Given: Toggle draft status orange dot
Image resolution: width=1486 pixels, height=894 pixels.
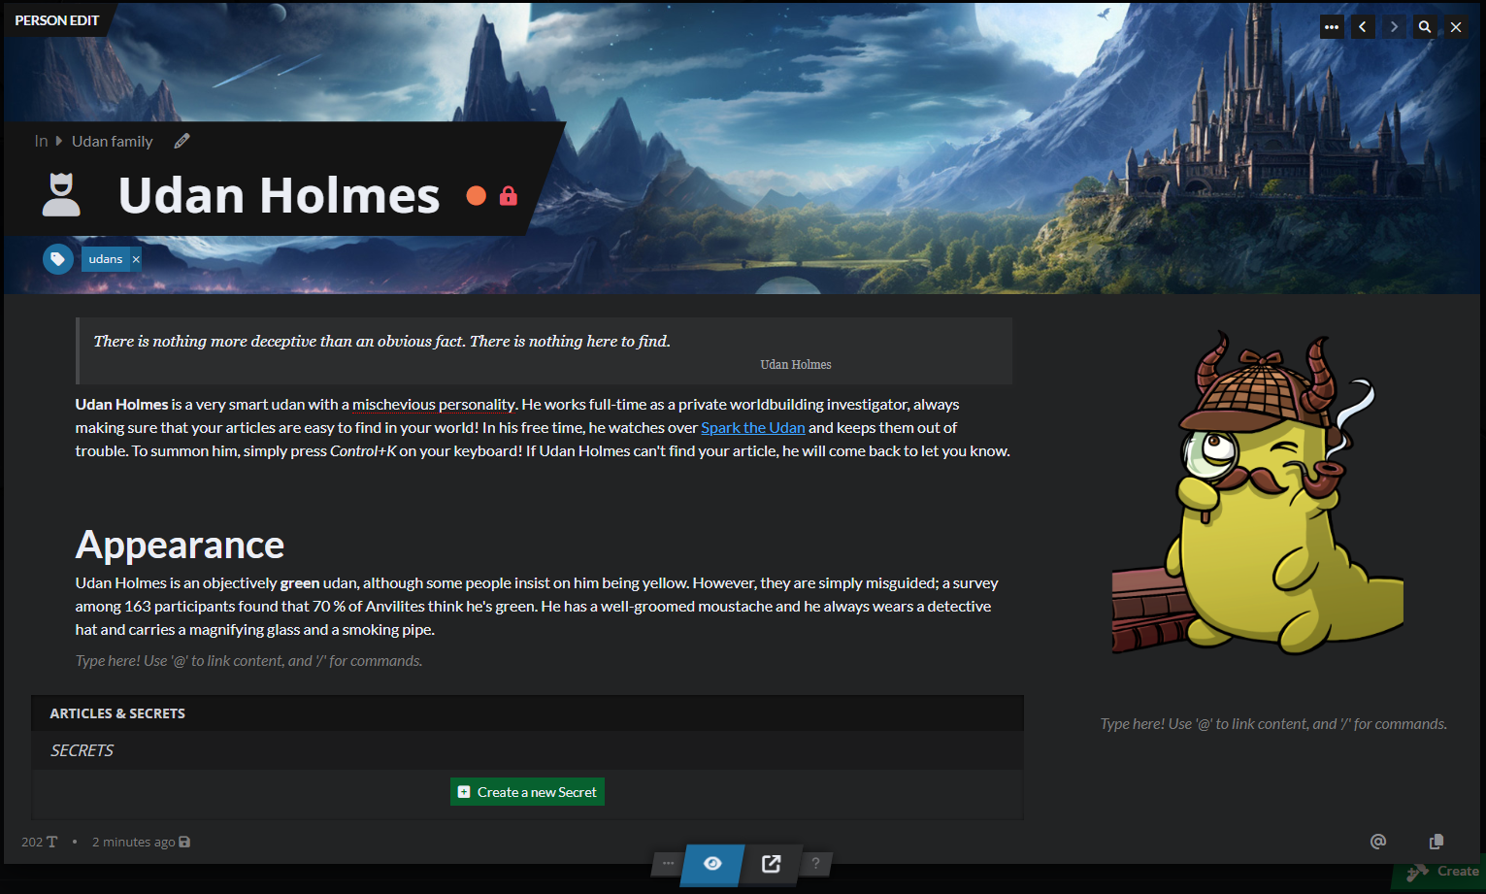Looking at the screenshot, I should [476, 196].
